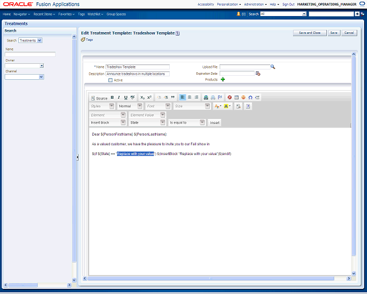Open the Element dropdown

pos(107,115)
